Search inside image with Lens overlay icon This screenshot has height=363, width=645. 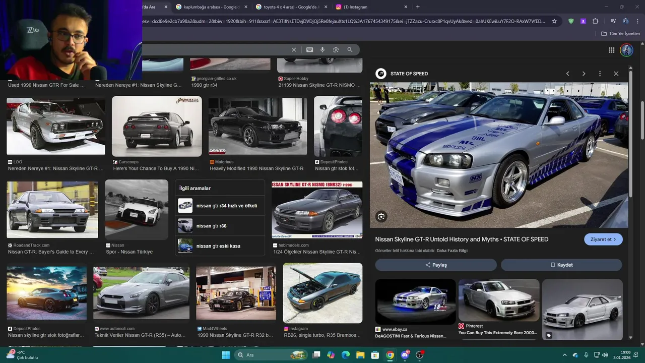point(381,217)
